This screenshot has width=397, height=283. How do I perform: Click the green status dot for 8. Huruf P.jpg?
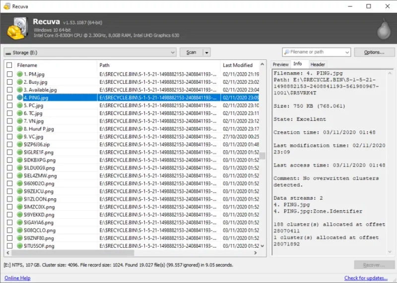20,129
